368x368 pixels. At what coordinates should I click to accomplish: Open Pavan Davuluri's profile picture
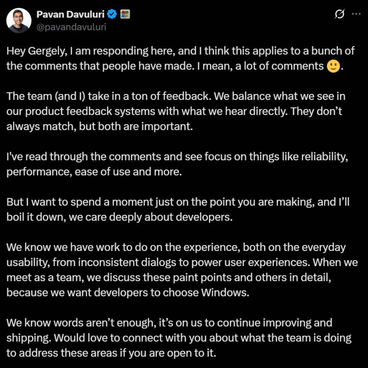pyautogui.click(x=19, y=20)
